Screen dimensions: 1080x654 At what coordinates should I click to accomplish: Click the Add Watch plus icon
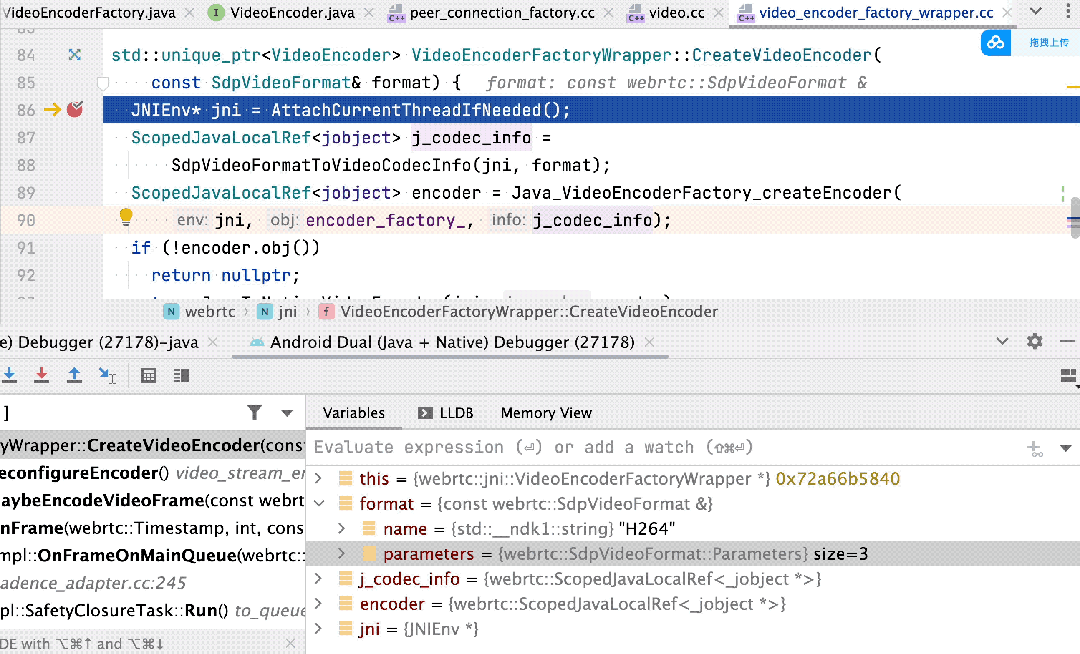[1035, 448]
